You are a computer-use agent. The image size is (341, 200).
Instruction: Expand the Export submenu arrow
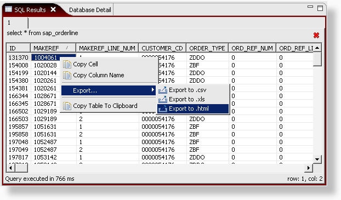153,90
